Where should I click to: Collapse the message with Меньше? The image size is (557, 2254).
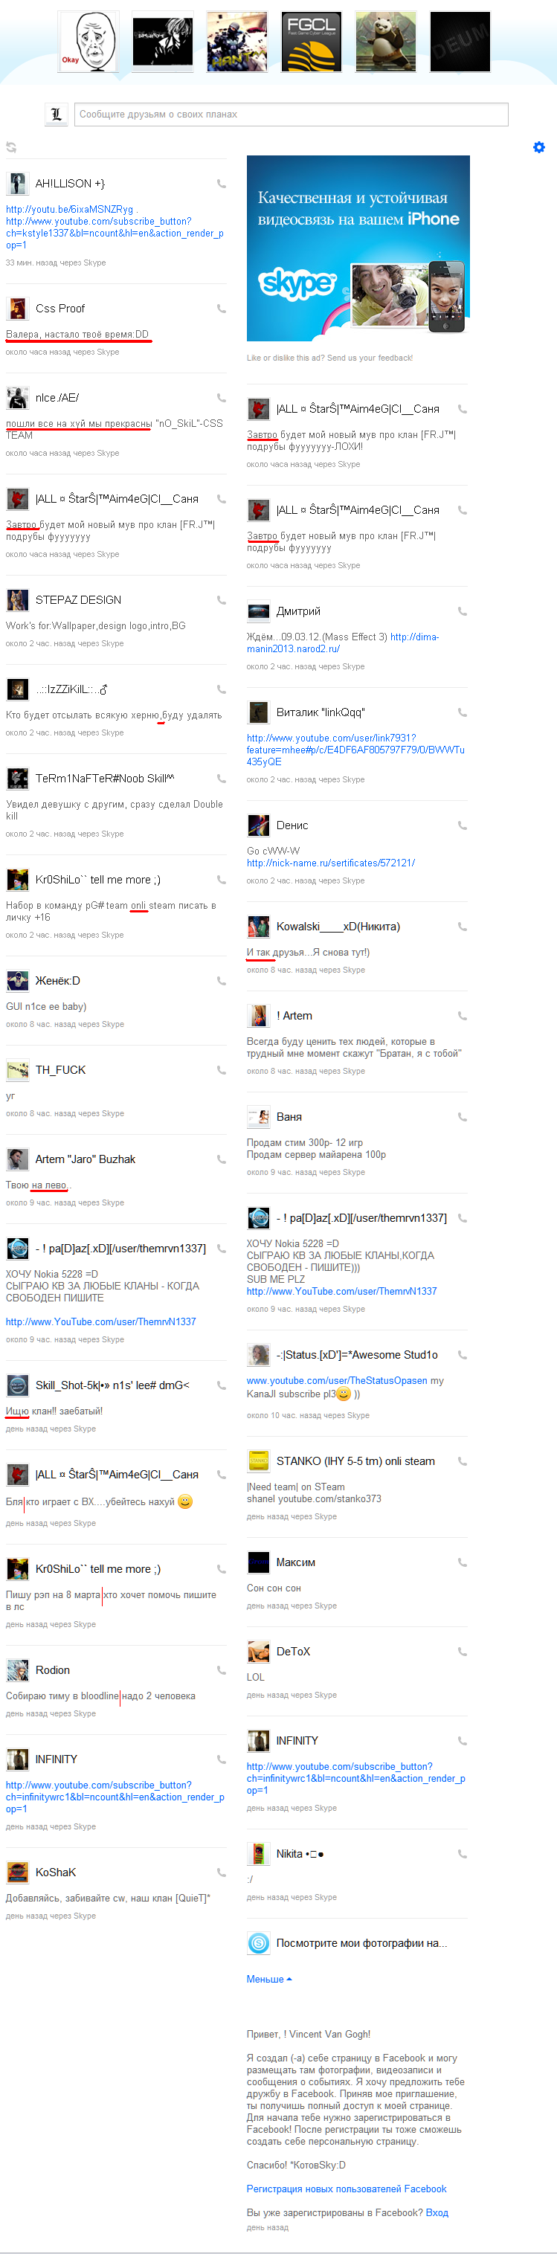click(x=268, y=1978)
